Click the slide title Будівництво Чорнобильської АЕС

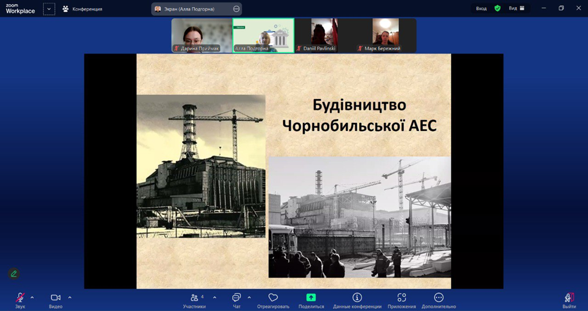[x=359, y=115]
